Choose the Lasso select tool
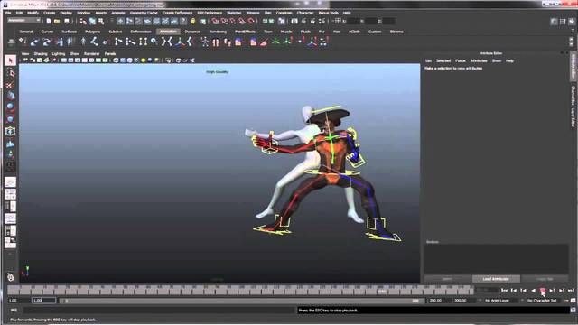Viewport: 578px width, 325px height. click(10, 72)
